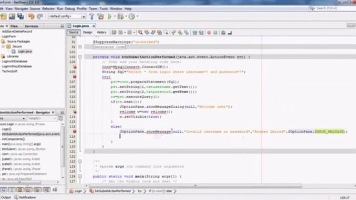Click the Save All toolbar icon
This screenshot has width=356, height=200.
(21, 16)
